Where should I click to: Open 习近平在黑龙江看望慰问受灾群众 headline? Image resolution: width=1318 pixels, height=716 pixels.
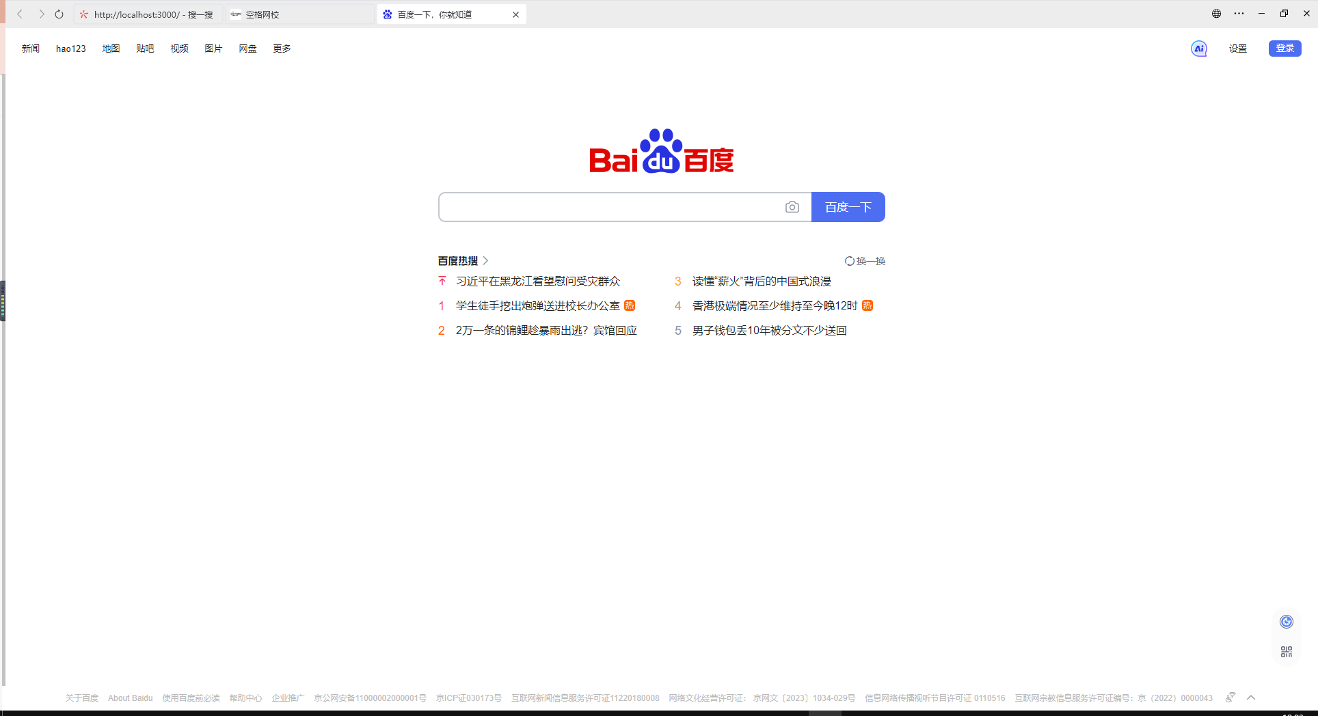click(538, 281)
